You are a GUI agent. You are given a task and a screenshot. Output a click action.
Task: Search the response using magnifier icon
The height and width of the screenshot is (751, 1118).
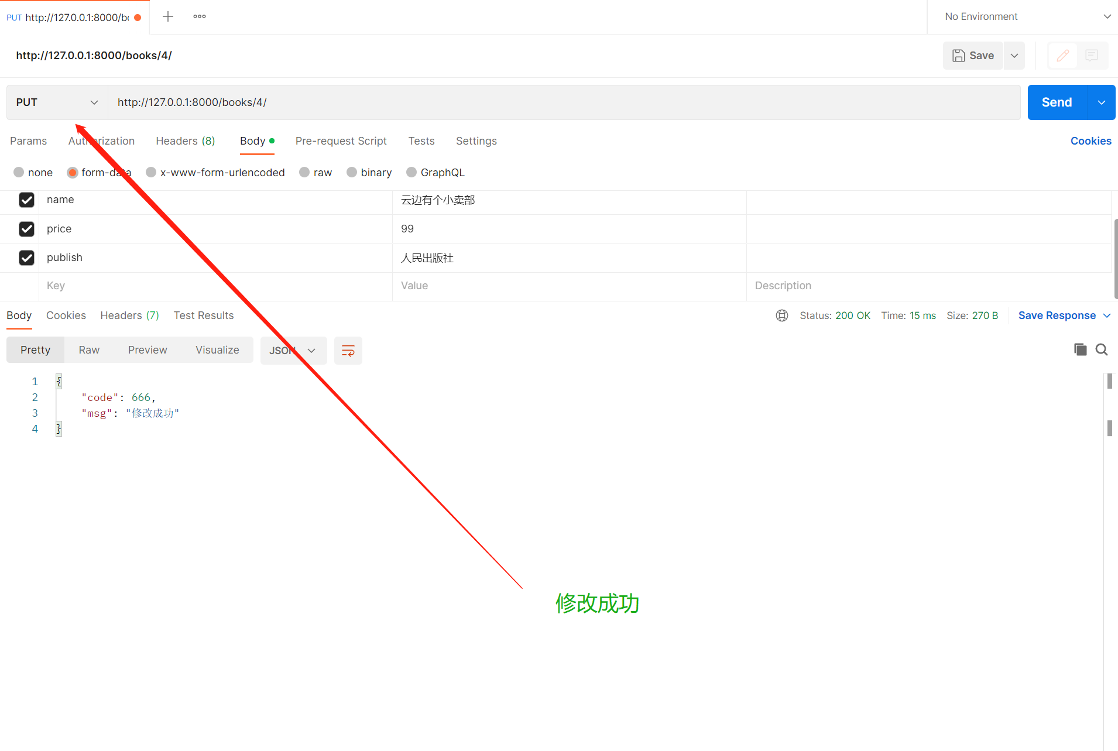(1102, 349)
